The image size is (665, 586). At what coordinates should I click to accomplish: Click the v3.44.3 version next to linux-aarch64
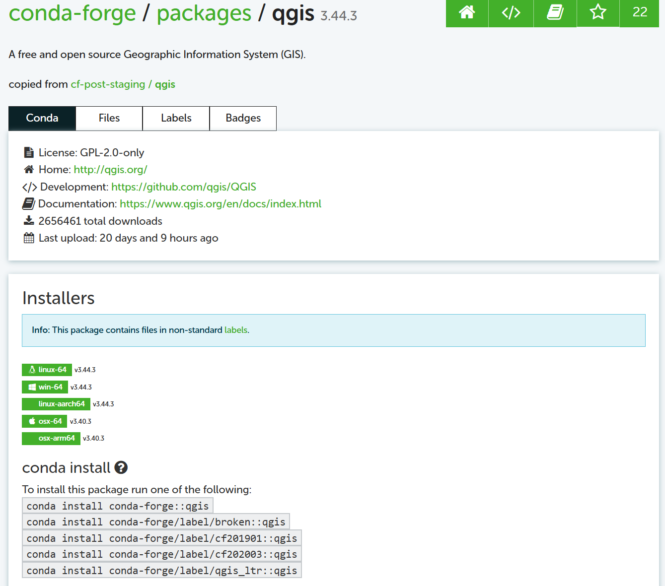click(103, 404)
